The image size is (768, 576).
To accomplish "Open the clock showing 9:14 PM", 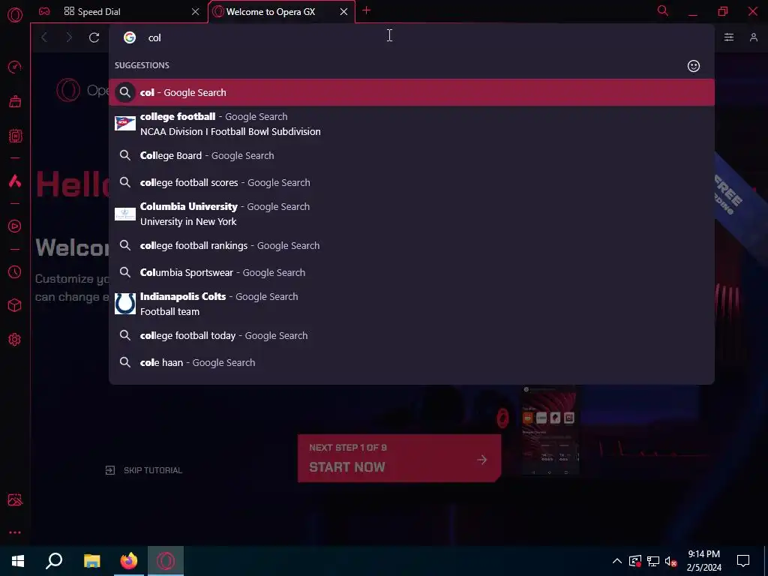I will (703, 561).
